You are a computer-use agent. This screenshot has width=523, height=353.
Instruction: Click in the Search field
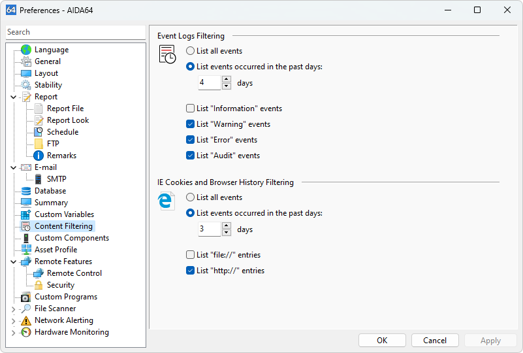pos(76,32)
